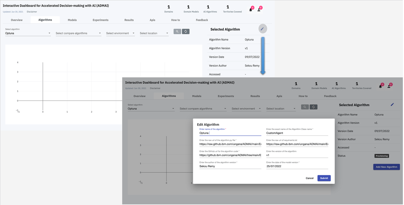Screen dimensions: 404x205
Task: Expand 'Select compare algorithms' dropdown in undimmed dashboard
Action: tap(78, 33)
